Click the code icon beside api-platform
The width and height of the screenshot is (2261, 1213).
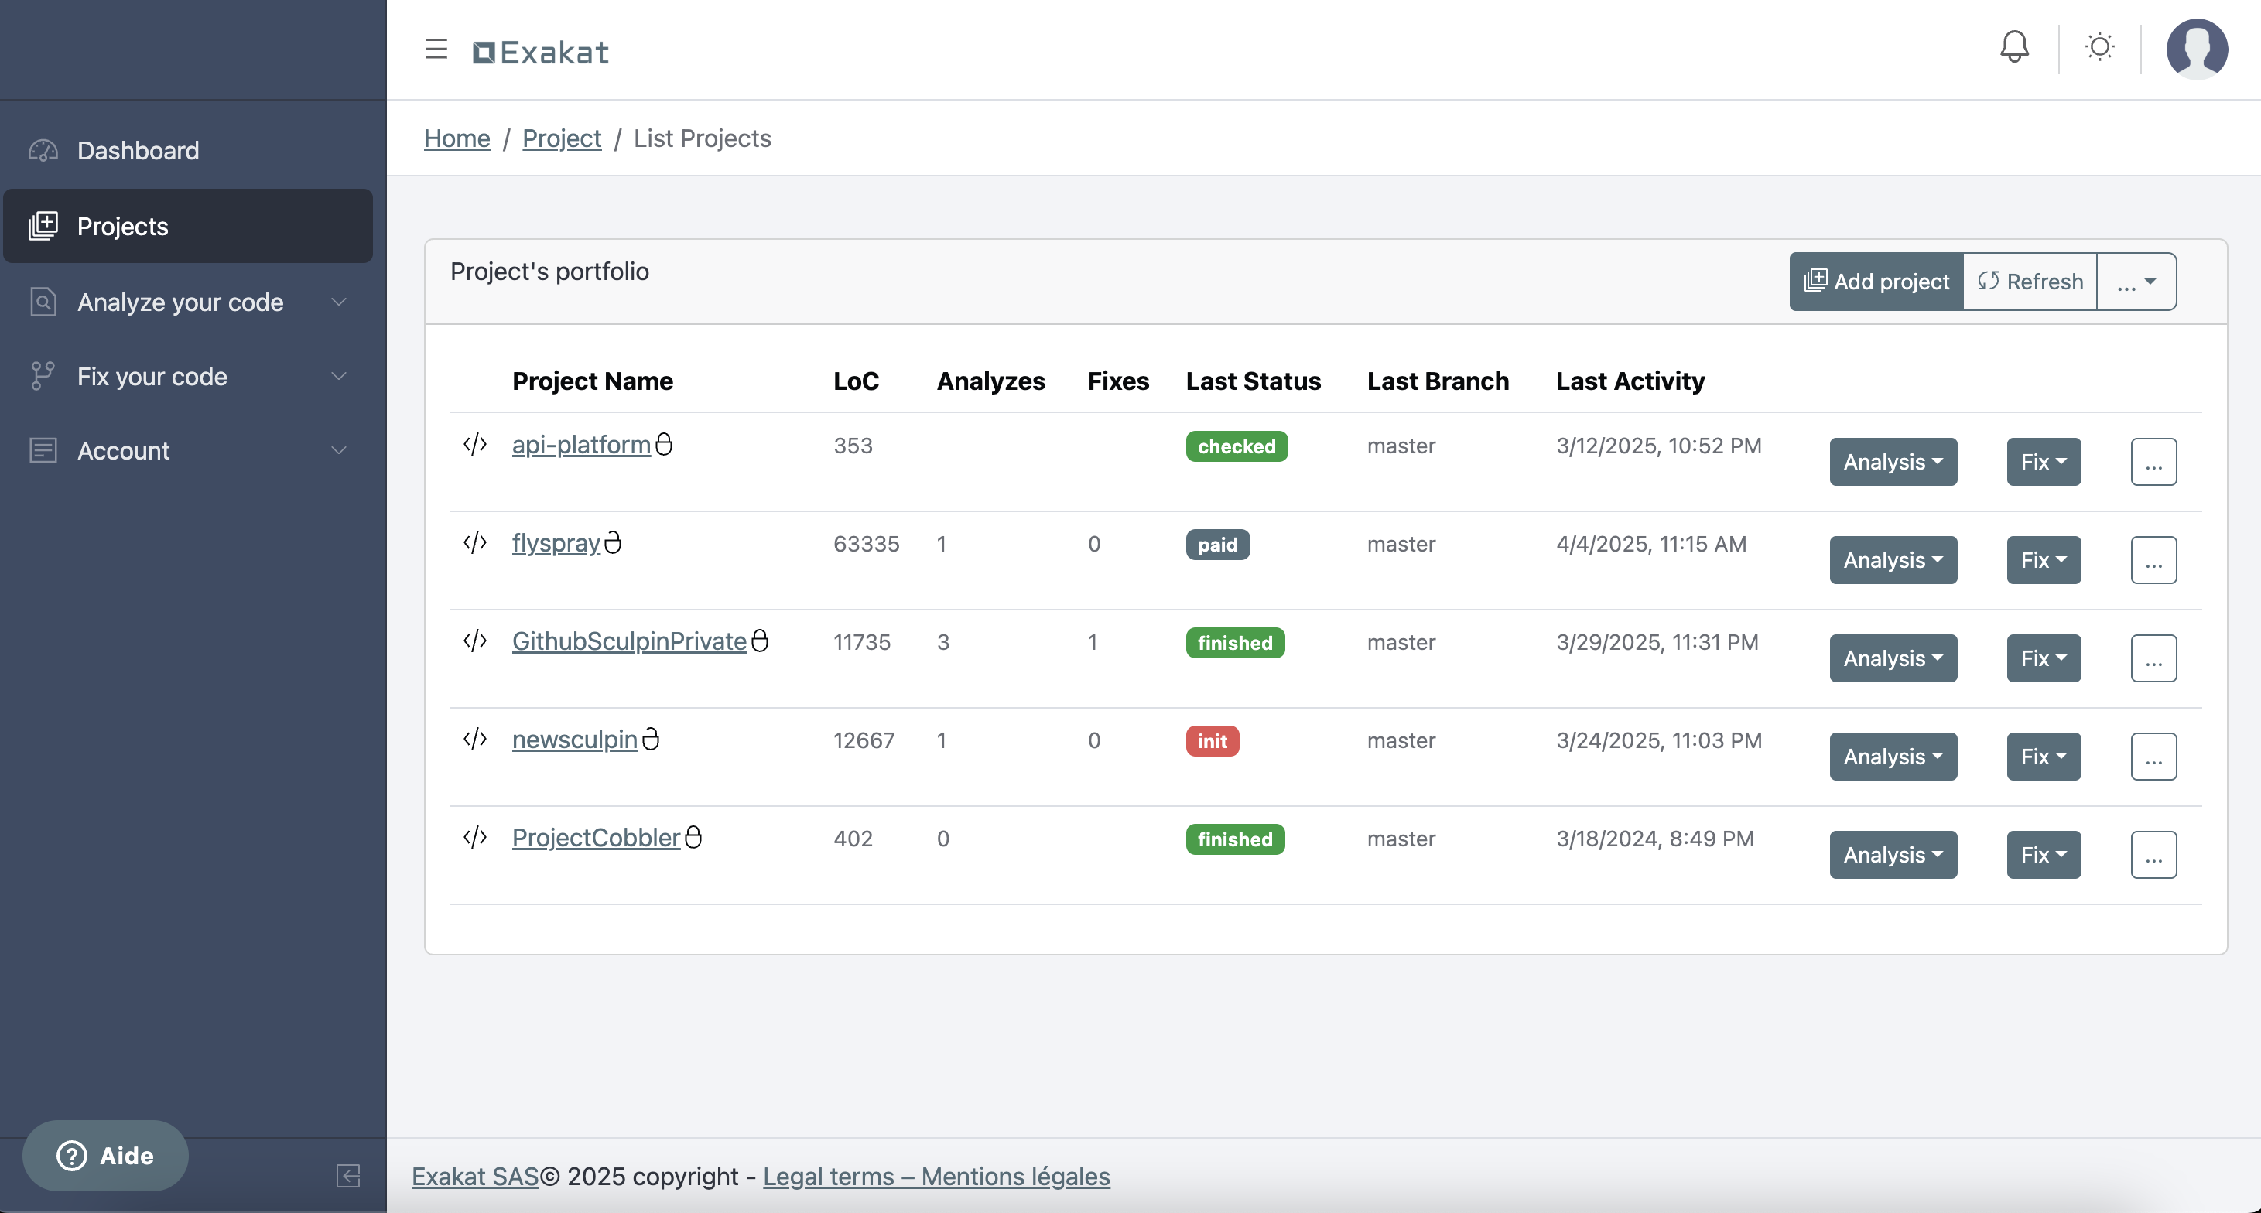click(475, 444)
